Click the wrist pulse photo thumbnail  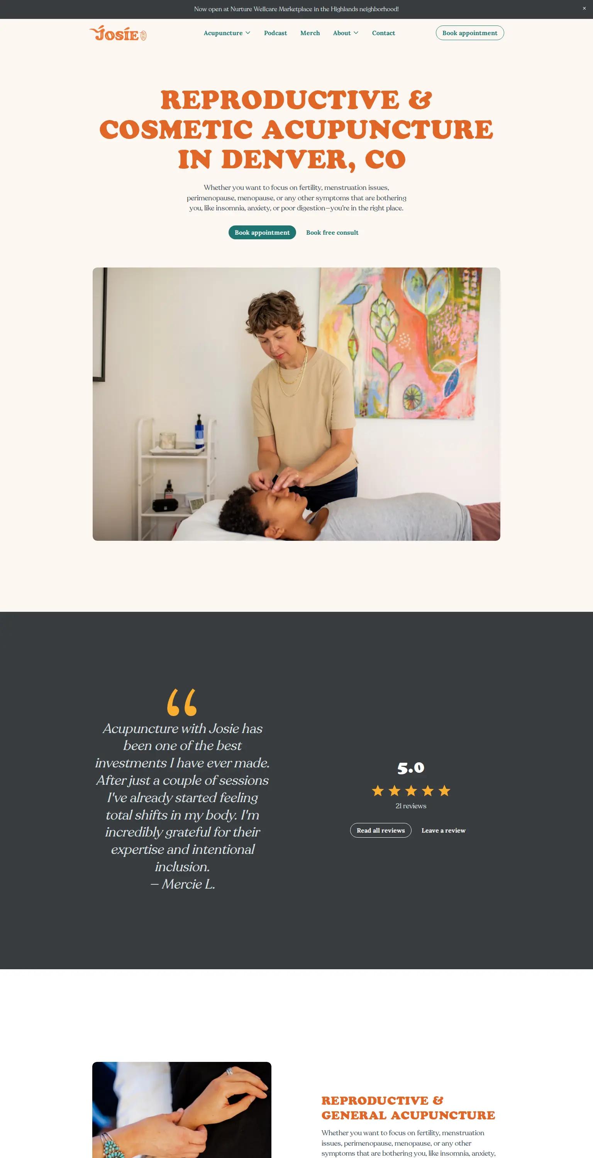(181, 1109)
